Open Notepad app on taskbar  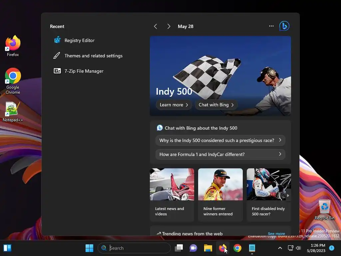[252, 248]
